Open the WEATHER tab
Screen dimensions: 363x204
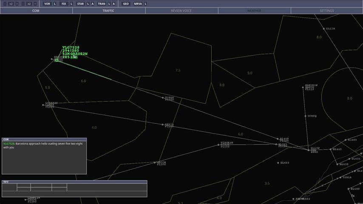point(254,11)
